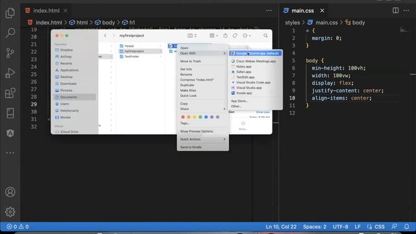
Task: Choose Send to Kindle entry
Action: 190,148
